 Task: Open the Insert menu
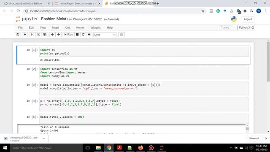pos(55,27)
